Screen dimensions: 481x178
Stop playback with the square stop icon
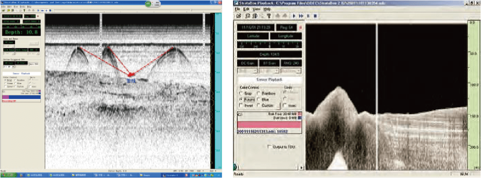click(315, 16)
